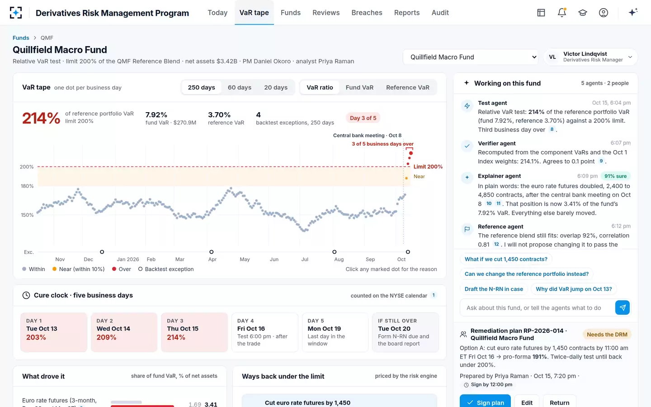Switch tape range to 60 days
The image size is (651, 407).
[x=240, y=87]
